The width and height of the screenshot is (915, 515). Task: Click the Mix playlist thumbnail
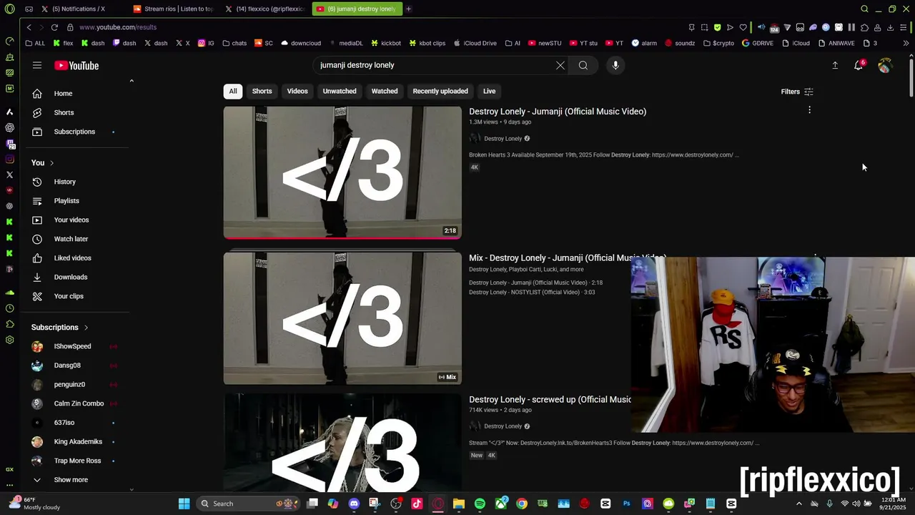coord(342,318)
